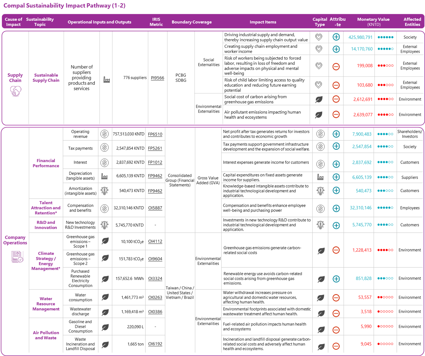Click the dollar icon beside Compensation and benefits
Viewport: 425px width, 356px height.
tap(104, 208)
